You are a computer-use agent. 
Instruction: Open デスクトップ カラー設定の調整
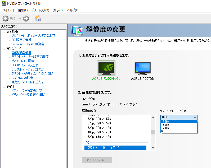point(30,57)
